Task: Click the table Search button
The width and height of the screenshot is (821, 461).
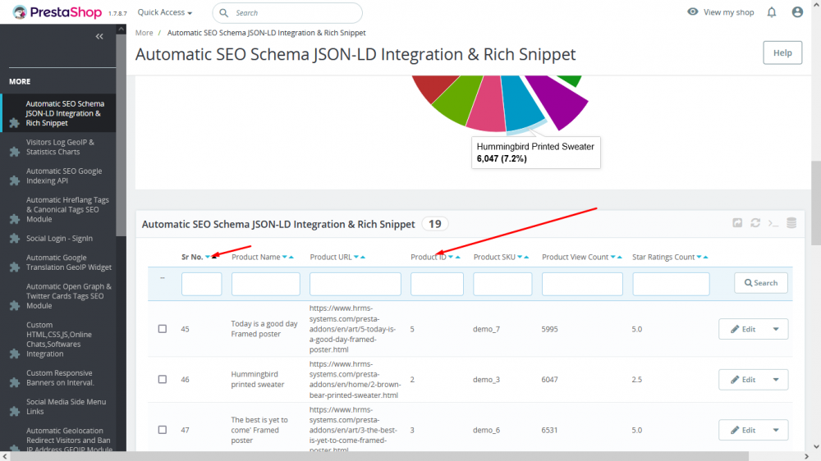Action: click(x=761, y=283)
